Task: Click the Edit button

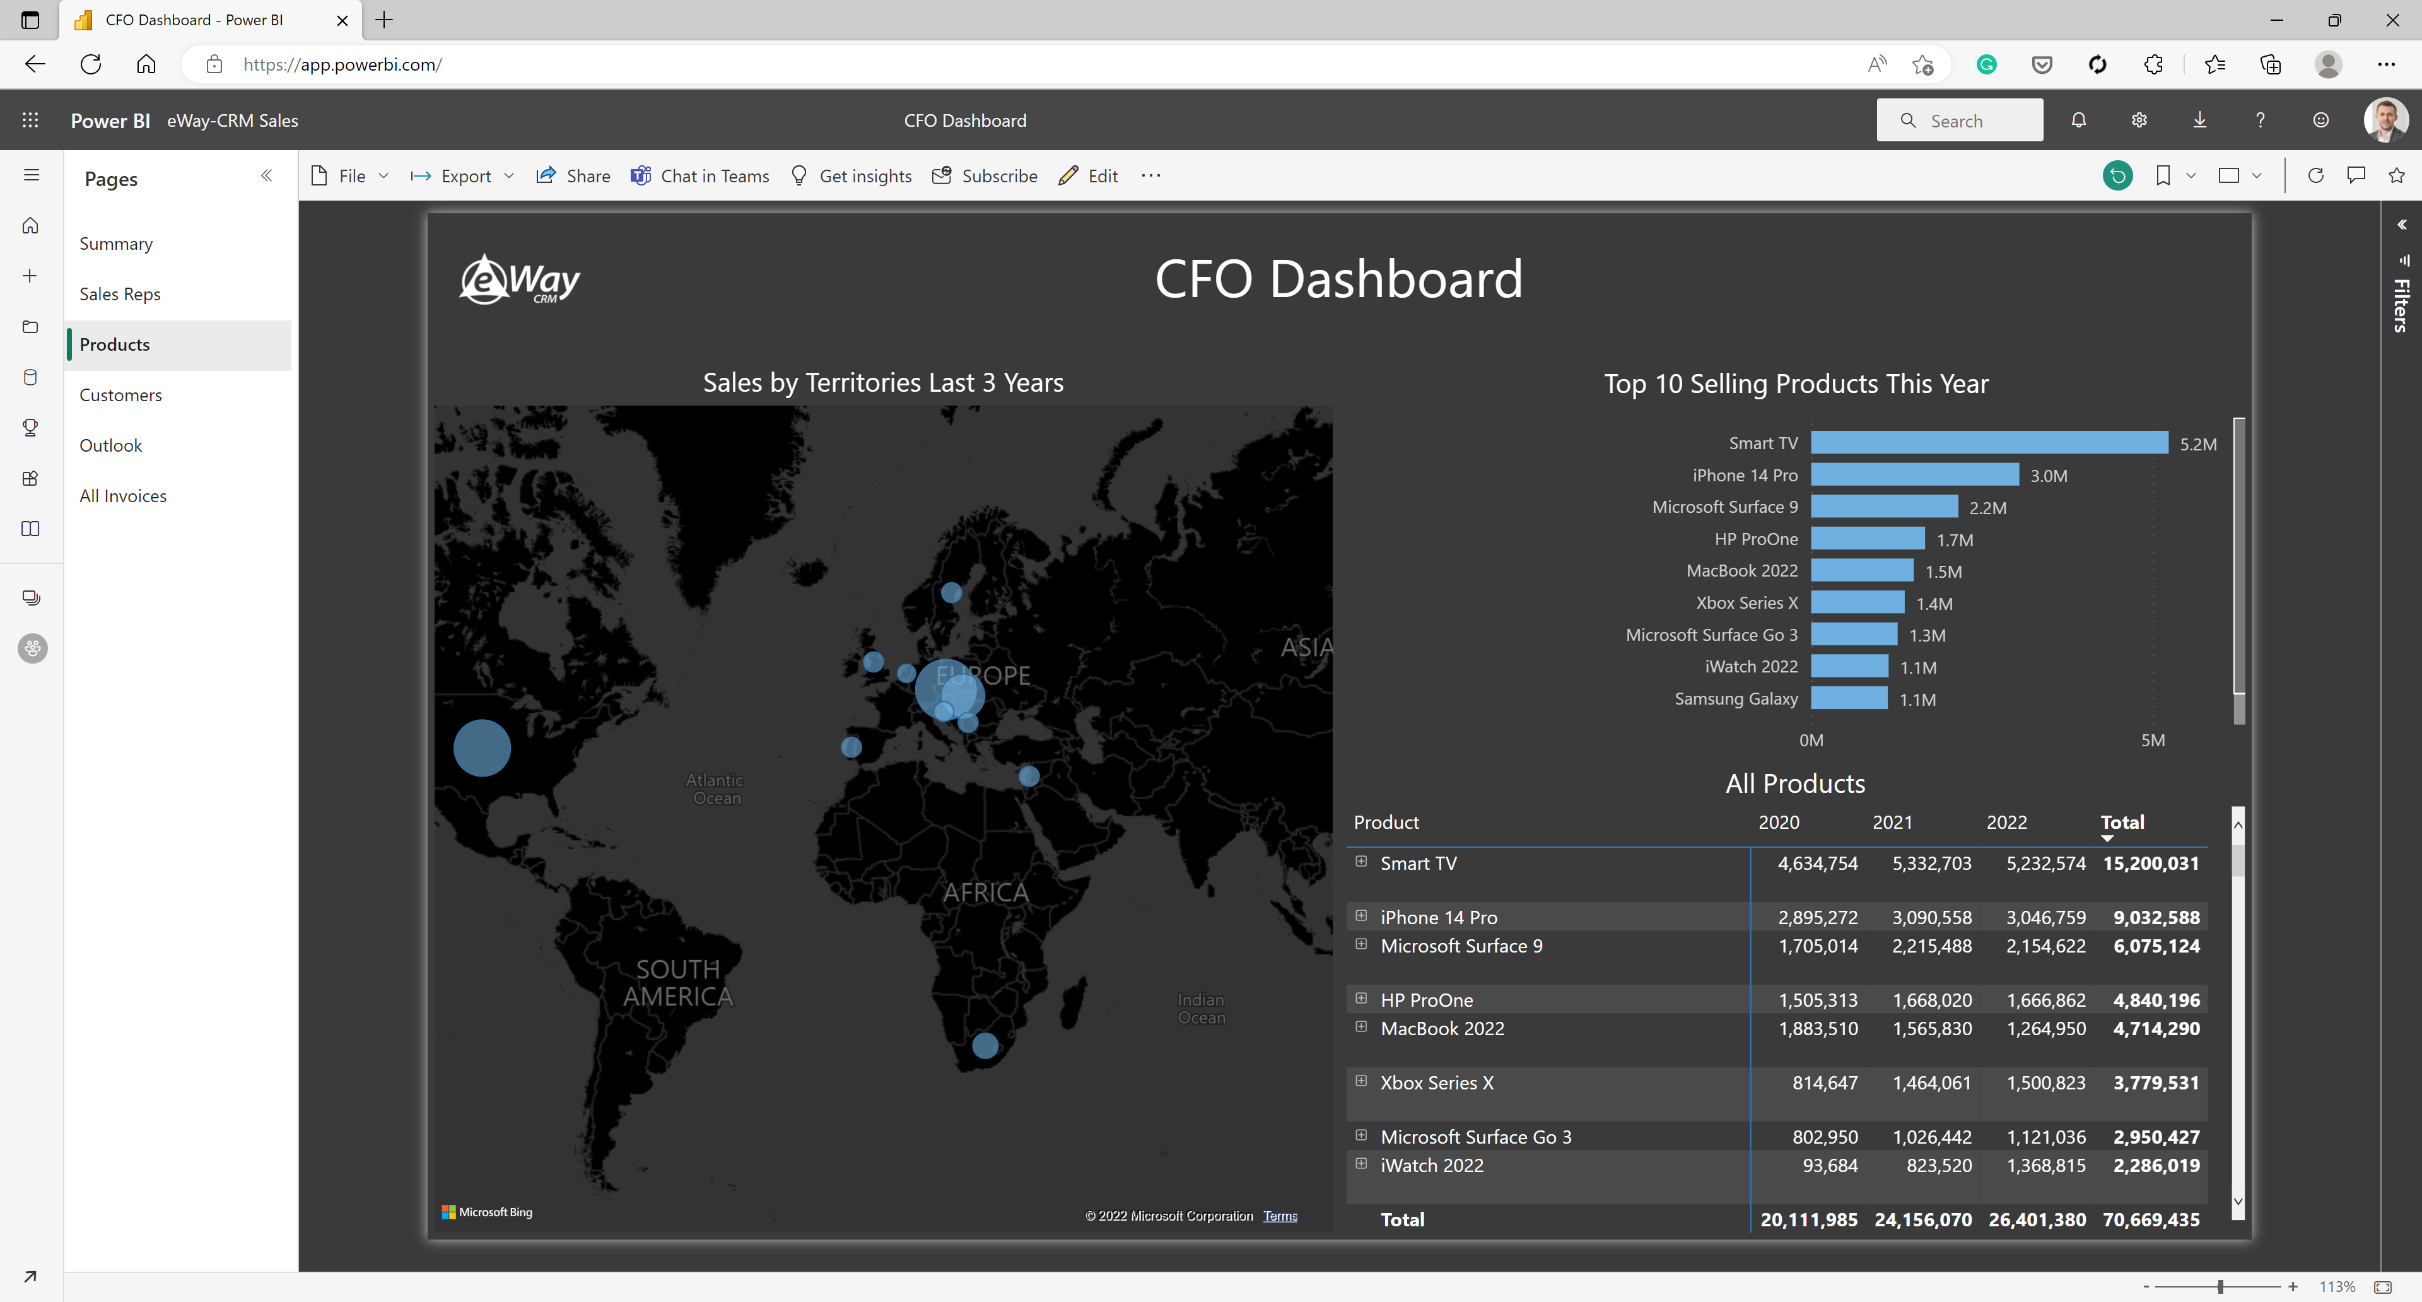Action: click(1088, 176)
